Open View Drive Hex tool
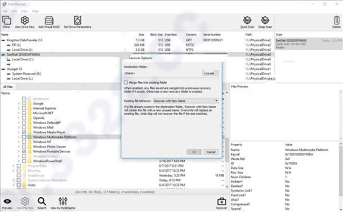The height and width of the screenshot is (212, 343). click(24, 22)
